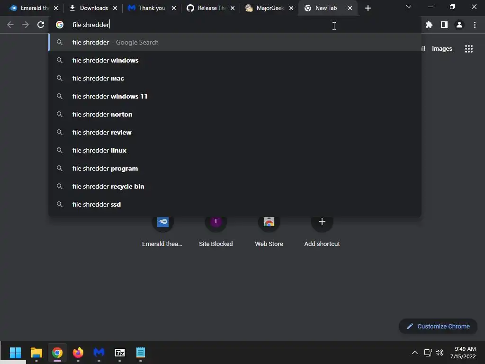Open the Site Blocked shortcut tile
The image size is (485, 364).
[x=216, y=231]
